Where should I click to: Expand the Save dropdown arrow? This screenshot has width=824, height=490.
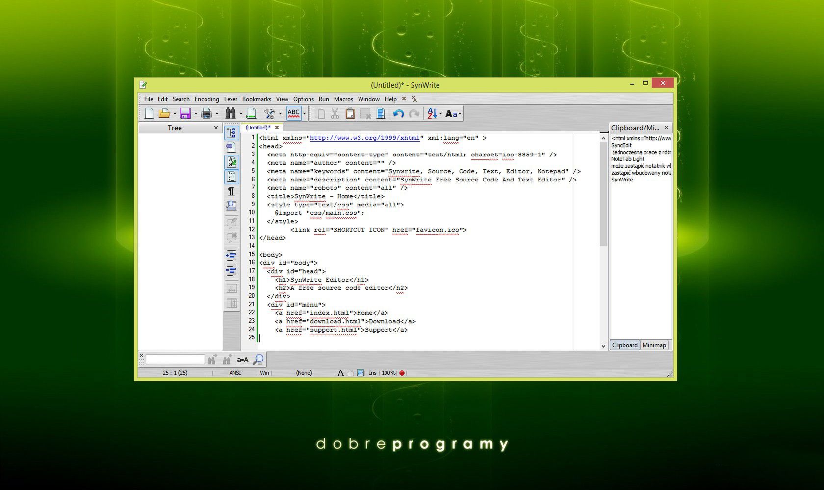coord(195,114)
